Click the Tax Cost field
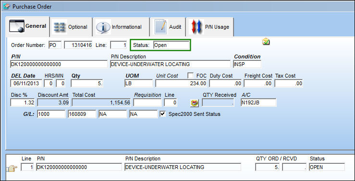This screenshot has width=355, height=181. (x=289, y=83)
